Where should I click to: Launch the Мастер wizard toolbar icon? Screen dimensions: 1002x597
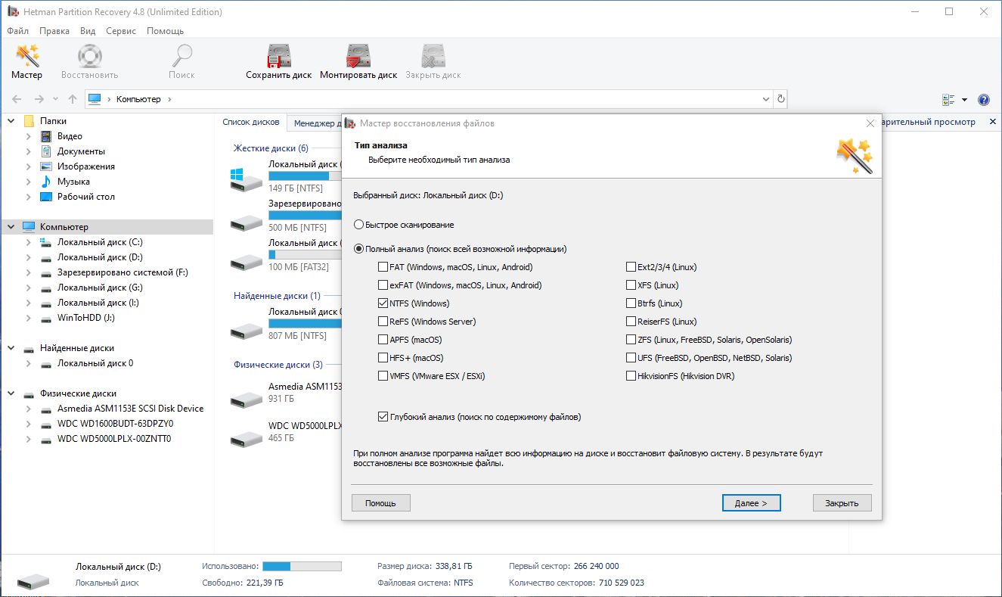tap(27, 61)
